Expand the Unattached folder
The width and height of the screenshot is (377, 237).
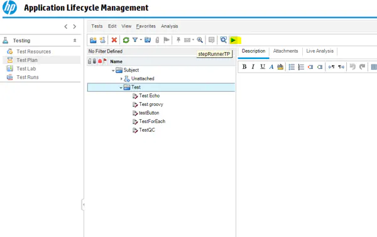click(x=121, y=78)
